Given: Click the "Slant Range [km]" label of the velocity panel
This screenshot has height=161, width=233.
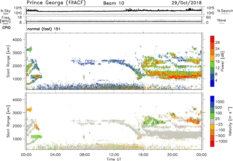Looking at the screenshot, I should click(x=8, y=121).
